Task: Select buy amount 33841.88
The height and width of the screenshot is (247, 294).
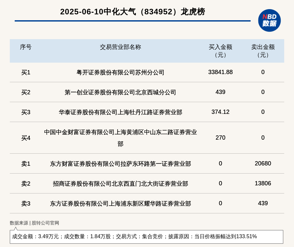Action: [x=220, y=72]
